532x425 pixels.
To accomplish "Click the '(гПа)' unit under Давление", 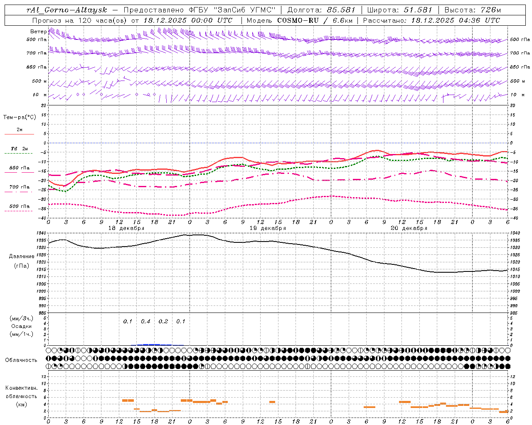I will [22, 266].
